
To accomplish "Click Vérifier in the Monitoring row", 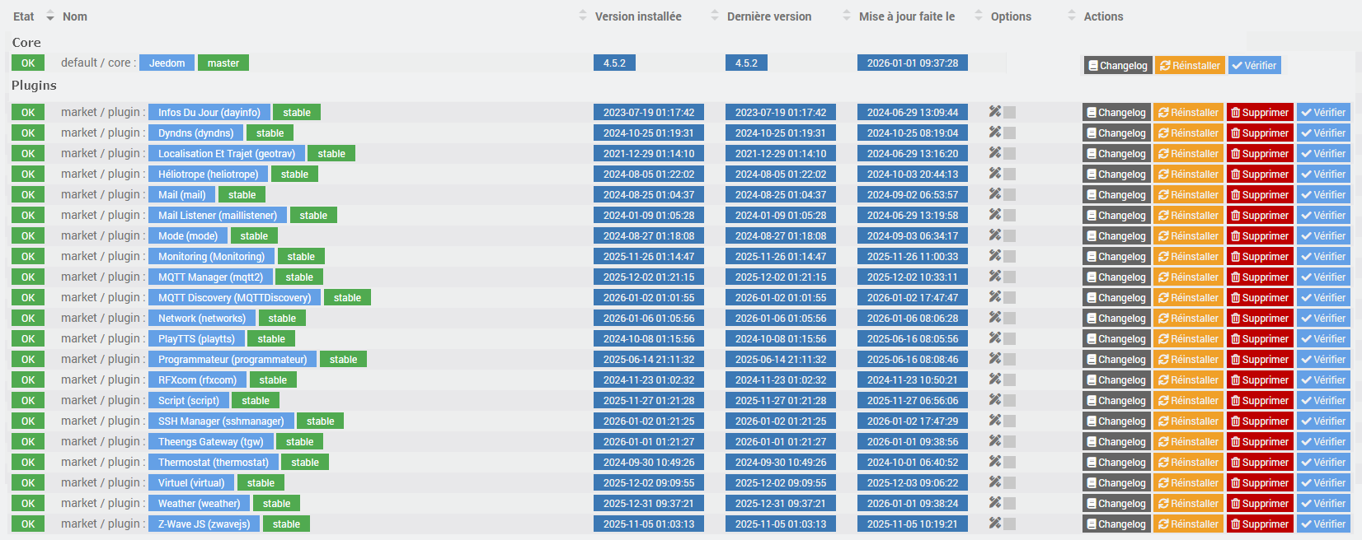I will (1323, 256).
